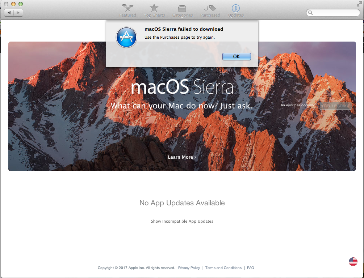This screenshot has width=364, height=278.
Task: Click 'An error has occurred' text
Action: click(x=298, y=105)
